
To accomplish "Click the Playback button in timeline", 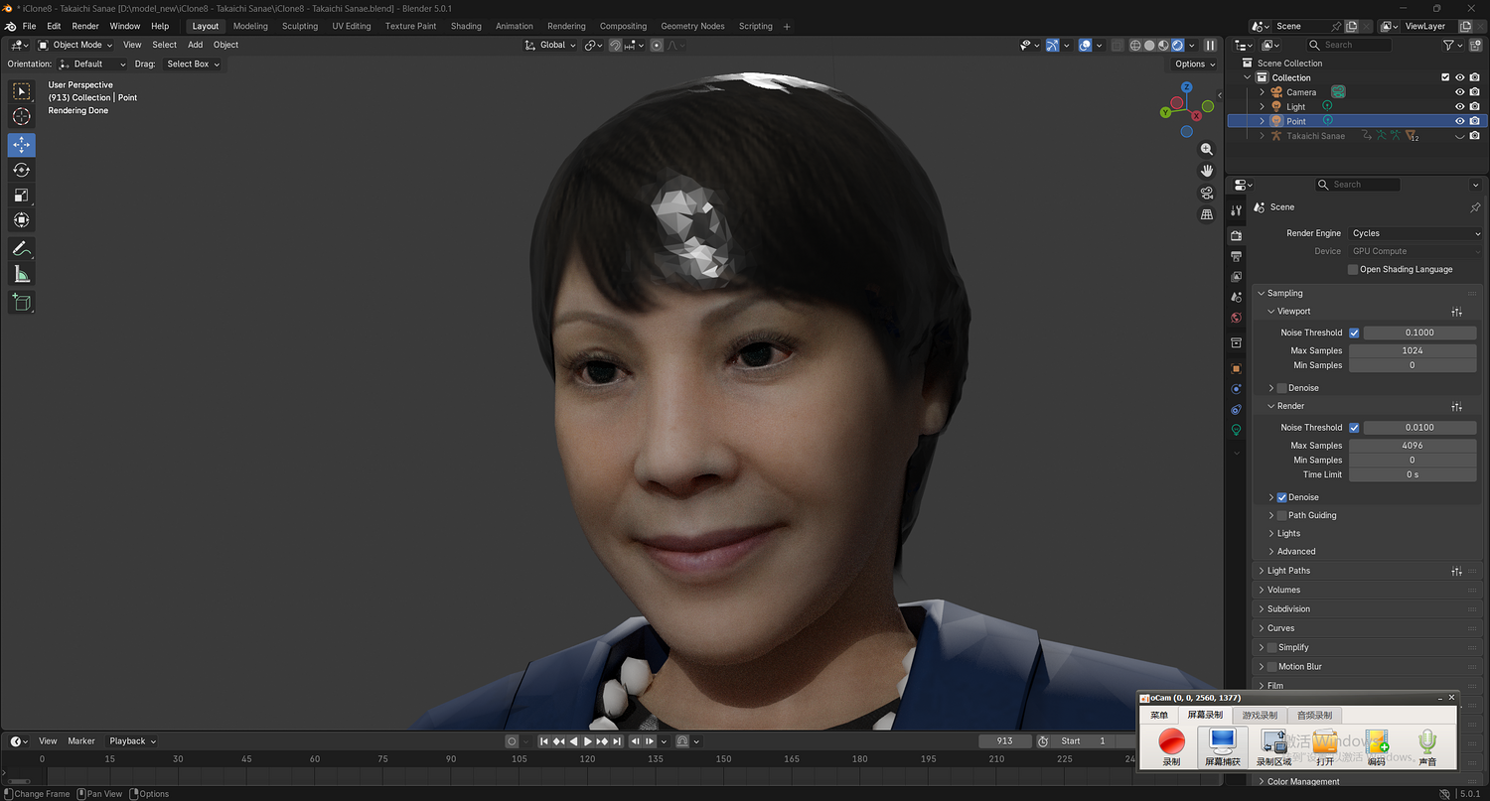I will 132,741.
